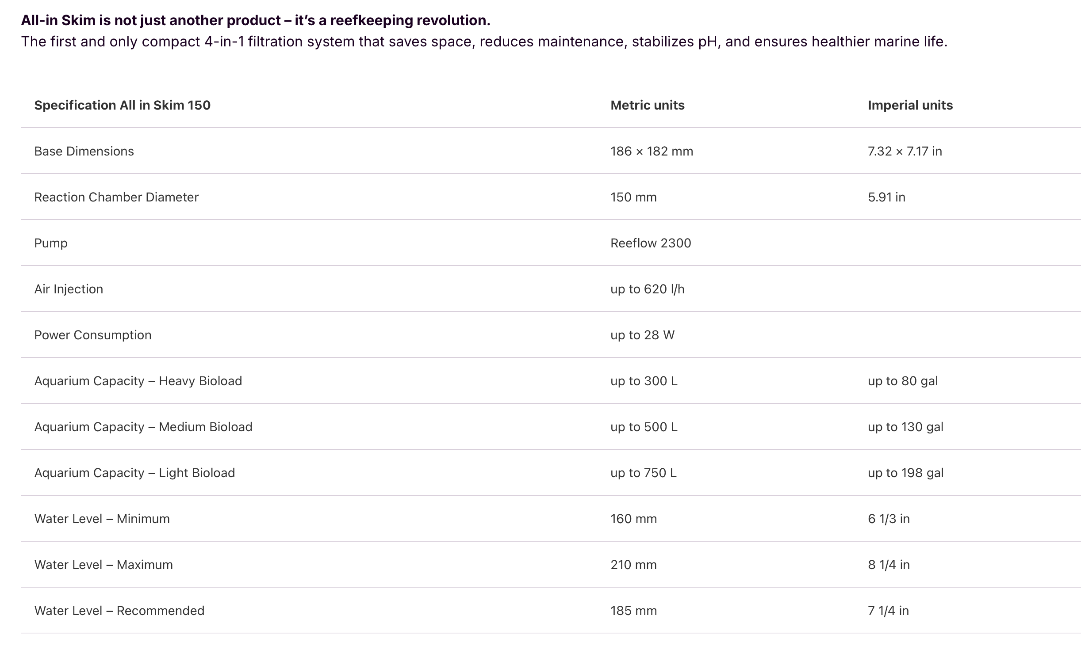The height and width of the screenshot is (653, 1081).
Task: Click the Metric units column header
Action: pos(648,105)
